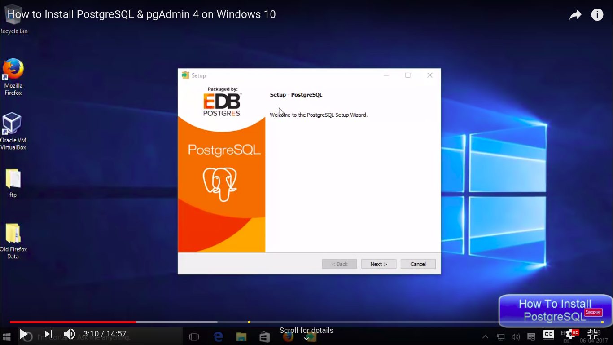The image size is (613, 345).
Task: Select the Mozilla Firefox desktop icon
Action: pos(13,77)
